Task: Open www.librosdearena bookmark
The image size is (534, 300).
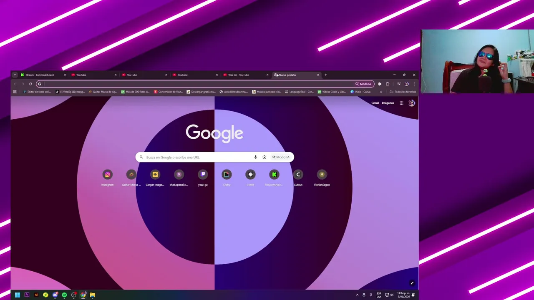Action: [x=234, y=92]
